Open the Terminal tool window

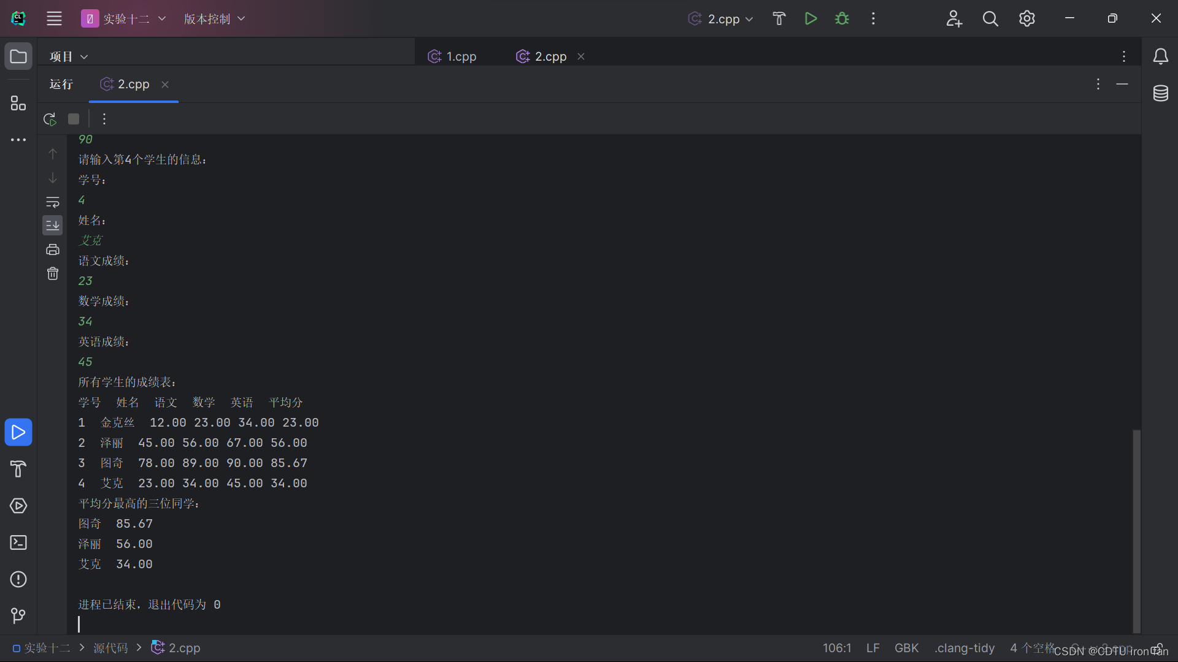click(x=18, y=542)
